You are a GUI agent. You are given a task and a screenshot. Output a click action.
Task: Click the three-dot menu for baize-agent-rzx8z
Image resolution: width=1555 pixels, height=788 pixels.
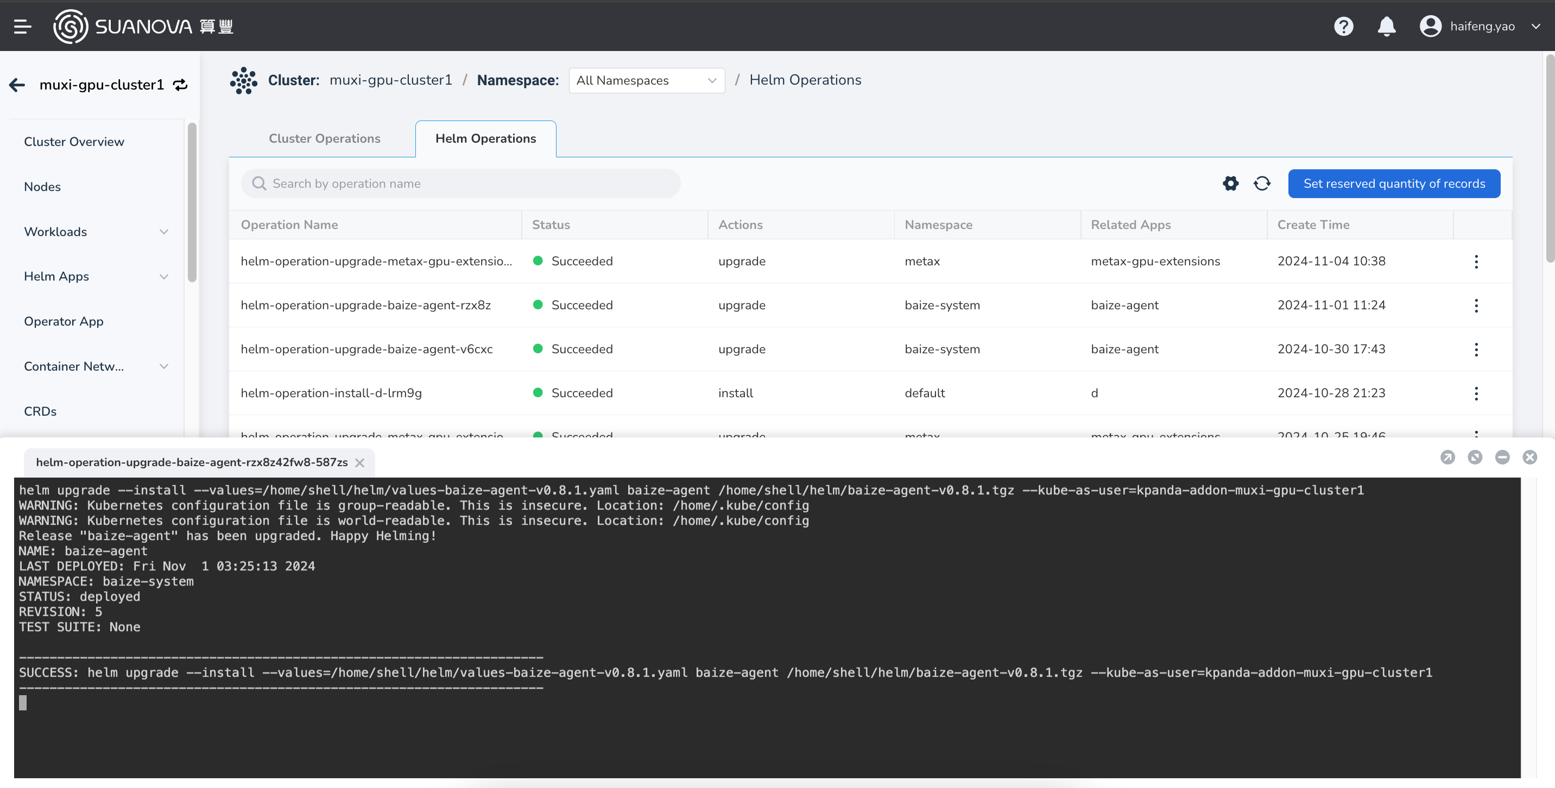[x=1476, y=304]
